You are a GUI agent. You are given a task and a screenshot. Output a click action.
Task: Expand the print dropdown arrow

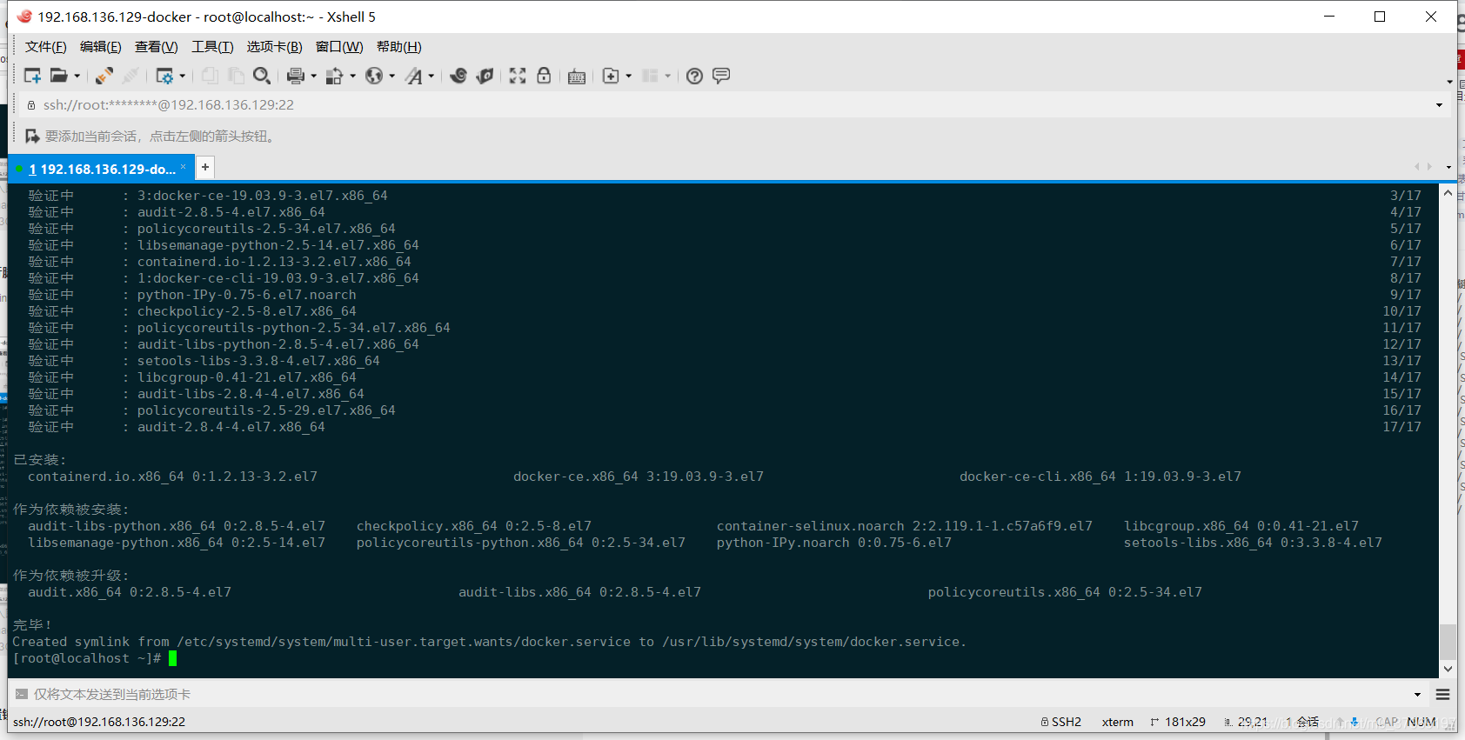(313, 77)
